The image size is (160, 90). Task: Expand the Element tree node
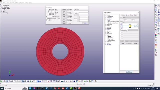106,31
